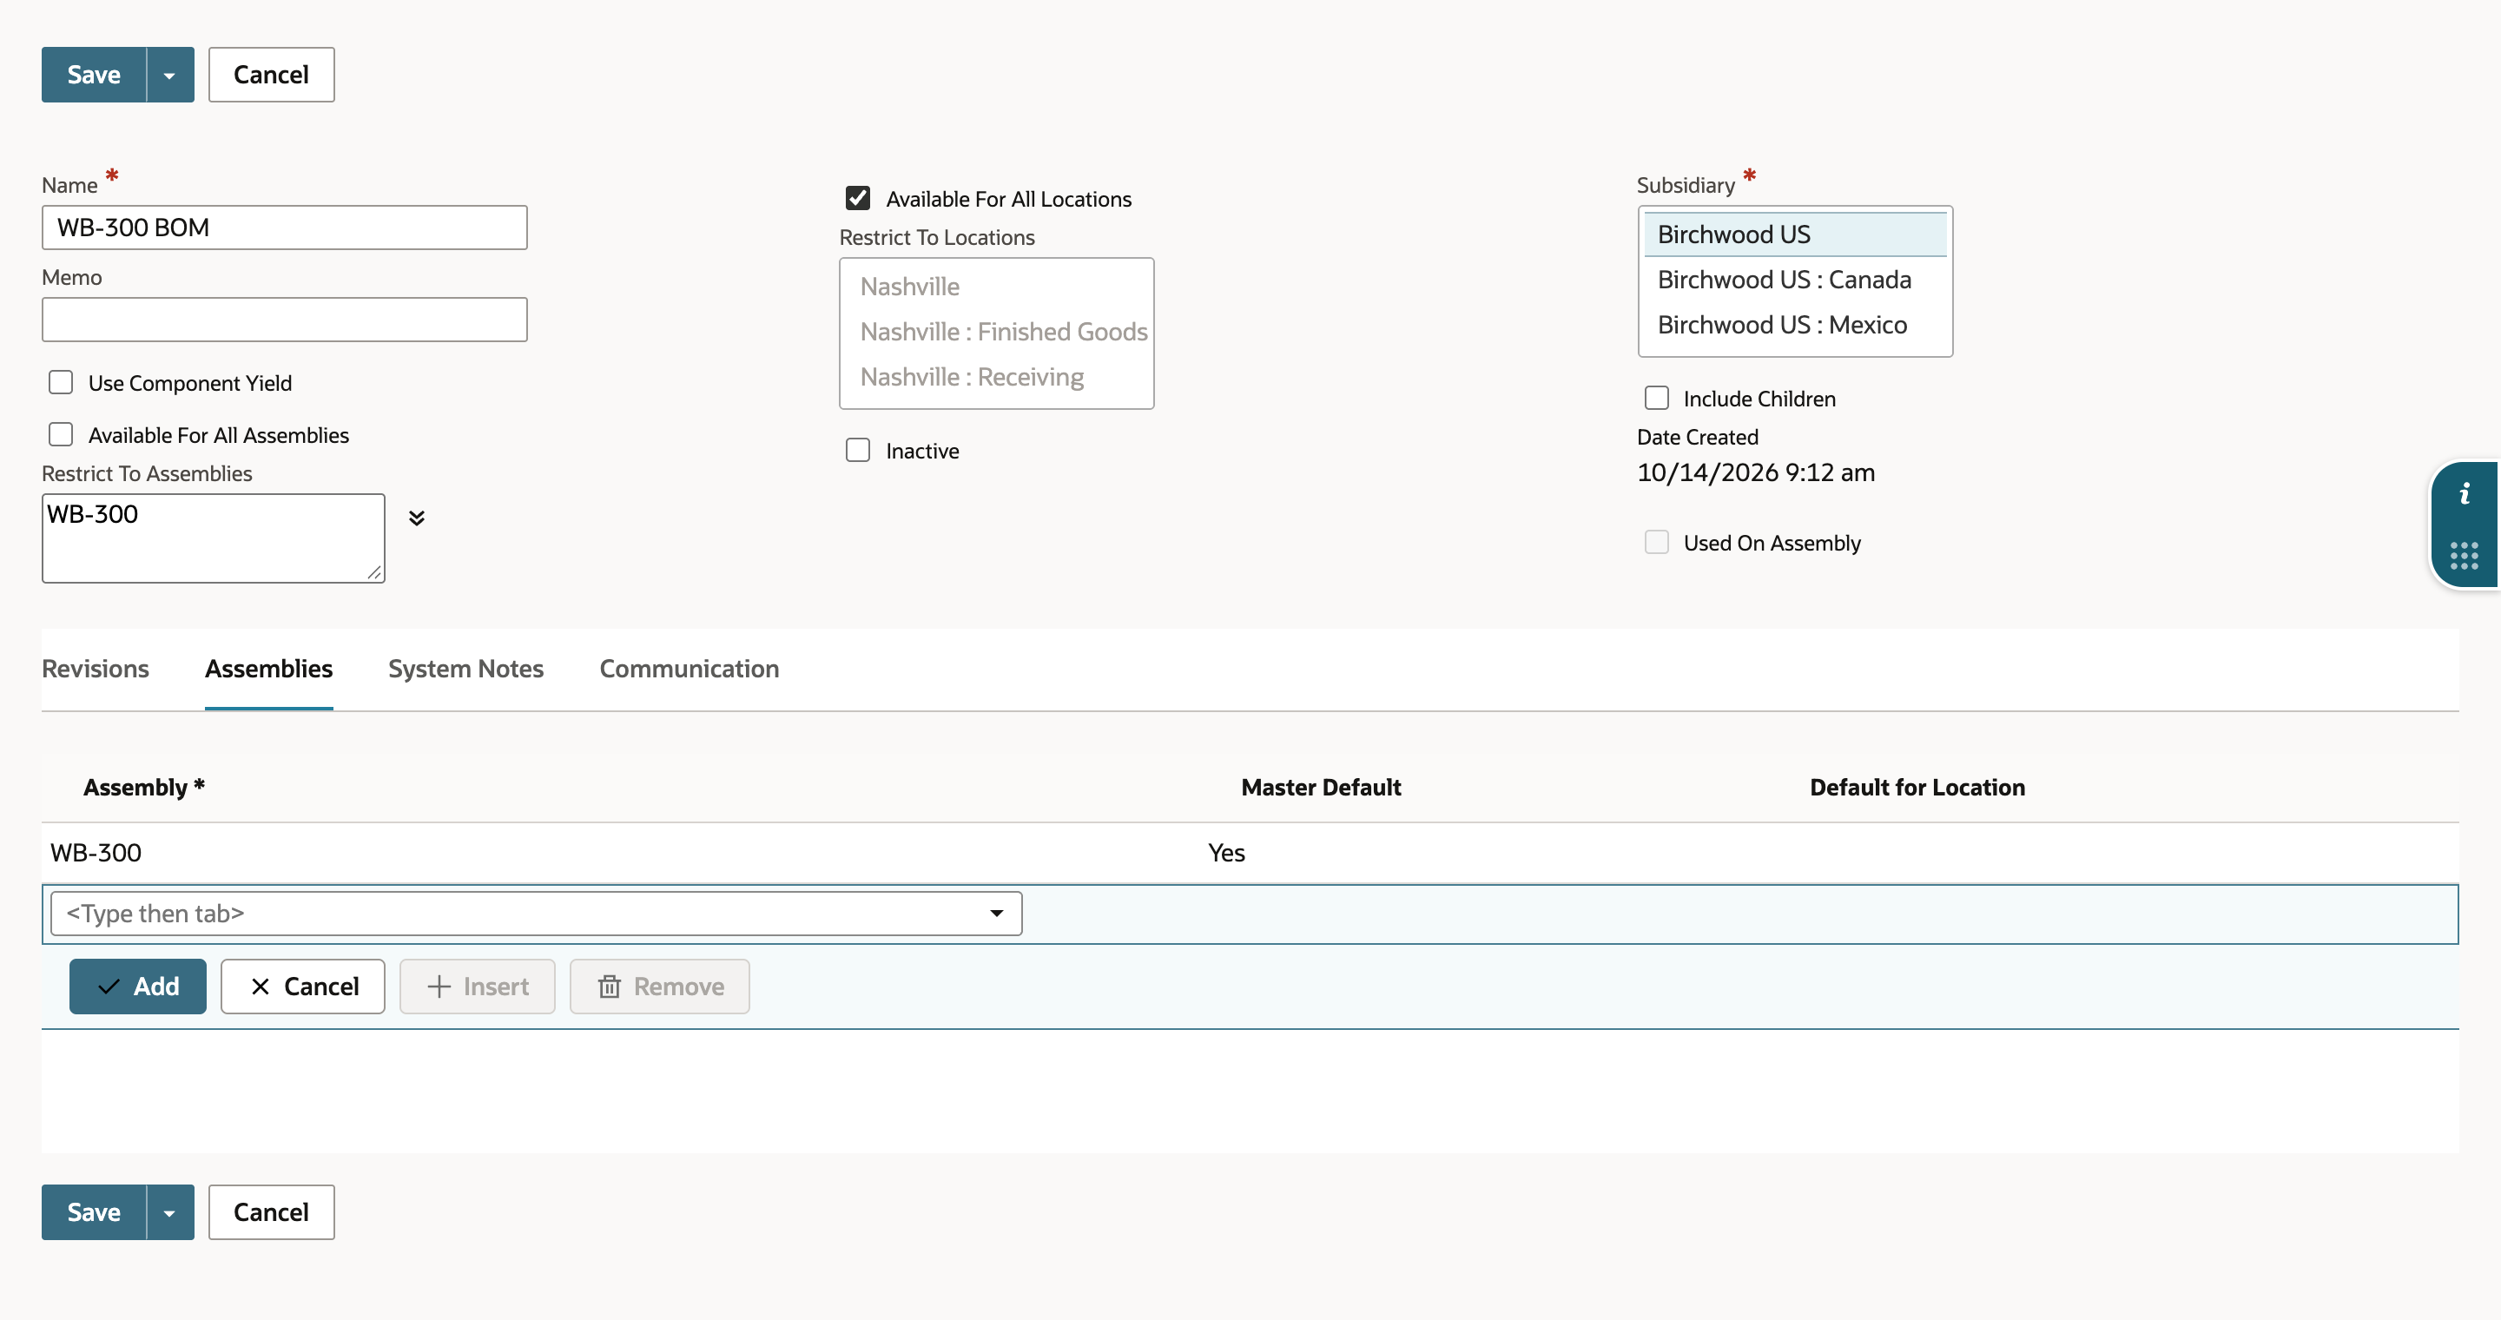The width and height of the screenshot is (2501, 1320).
Task: Open the bottom Save dropdown arrow
Action: tap(170, 1211)
